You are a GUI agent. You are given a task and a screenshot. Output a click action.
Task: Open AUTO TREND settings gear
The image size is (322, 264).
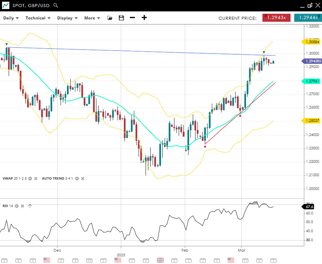[77, 179]
